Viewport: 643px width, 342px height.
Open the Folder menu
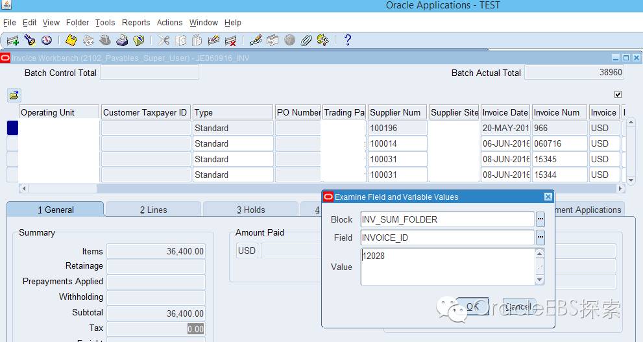pos(77,23)
